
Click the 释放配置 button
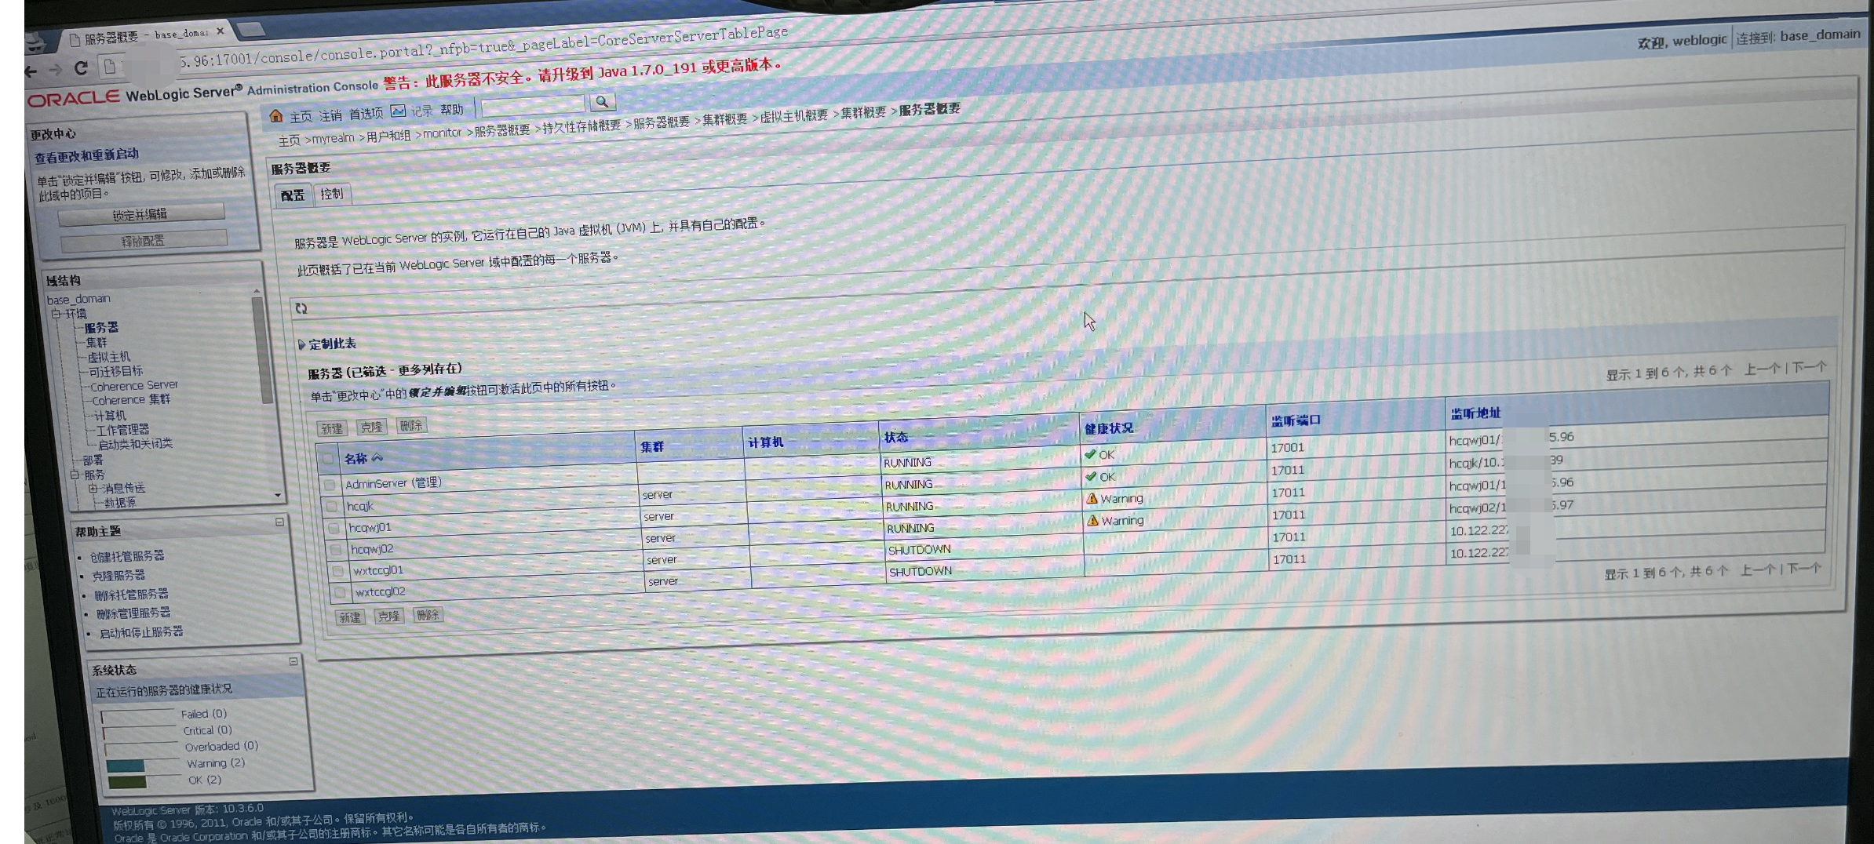tap(144, 241)
